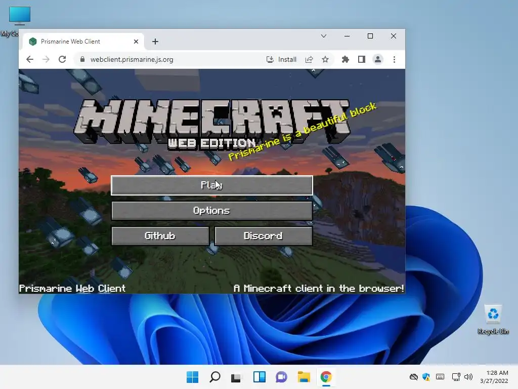
Task: Open File Explorer from the taskbar
Action: click(304, 377)
